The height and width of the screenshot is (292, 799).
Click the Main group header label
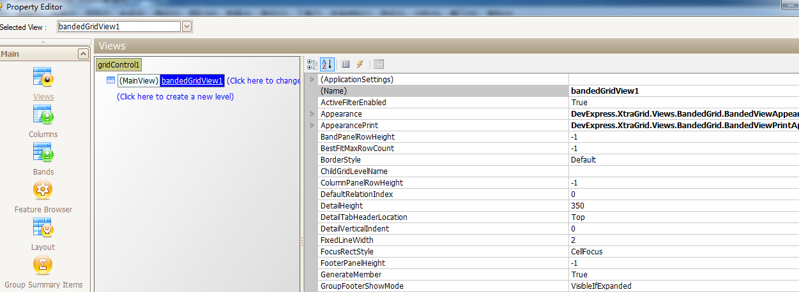(x=10, y=54)
